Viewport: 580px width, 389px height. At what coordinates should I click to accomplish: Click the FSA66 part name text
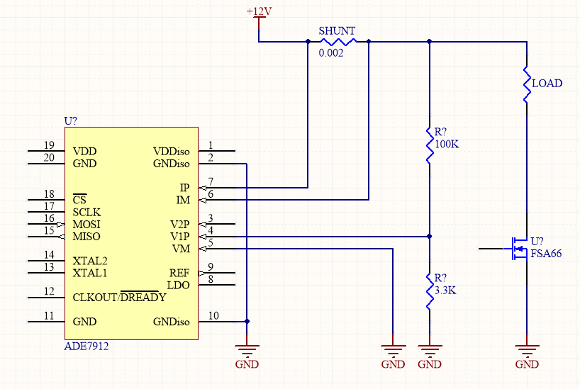[x=546, y=254]
